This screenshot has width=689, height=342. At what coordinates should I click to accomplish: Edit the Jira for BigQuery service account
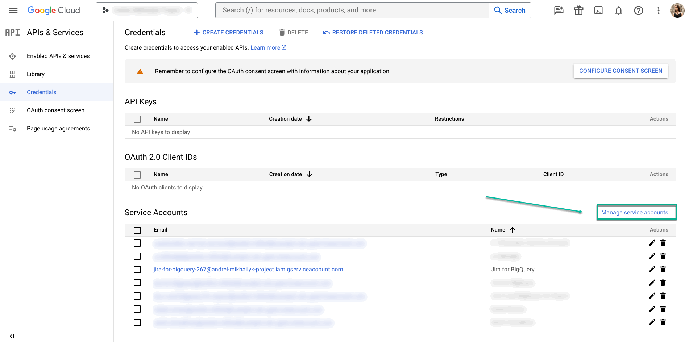652,269
